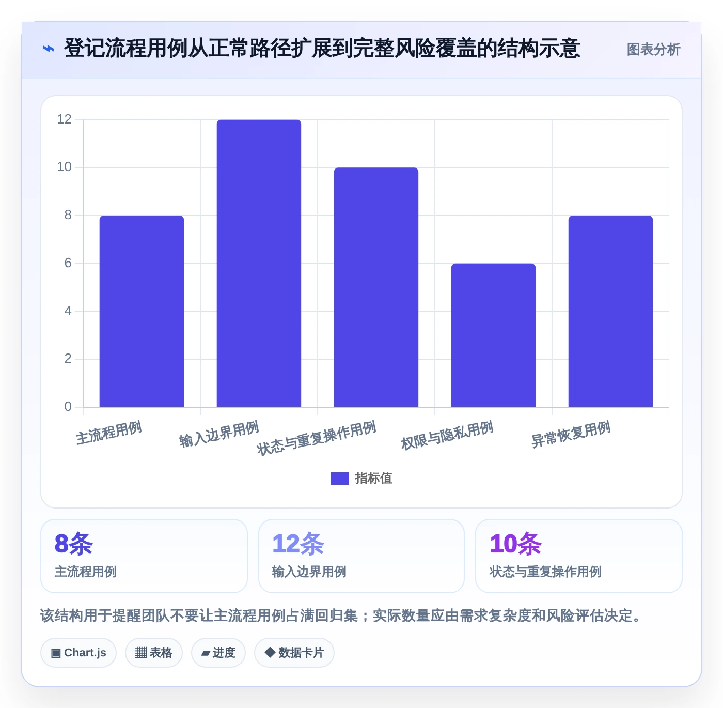Click the 权限与隐私用例 x-axis label
This screenshot has width=723, height=708.
pos(447,435)
